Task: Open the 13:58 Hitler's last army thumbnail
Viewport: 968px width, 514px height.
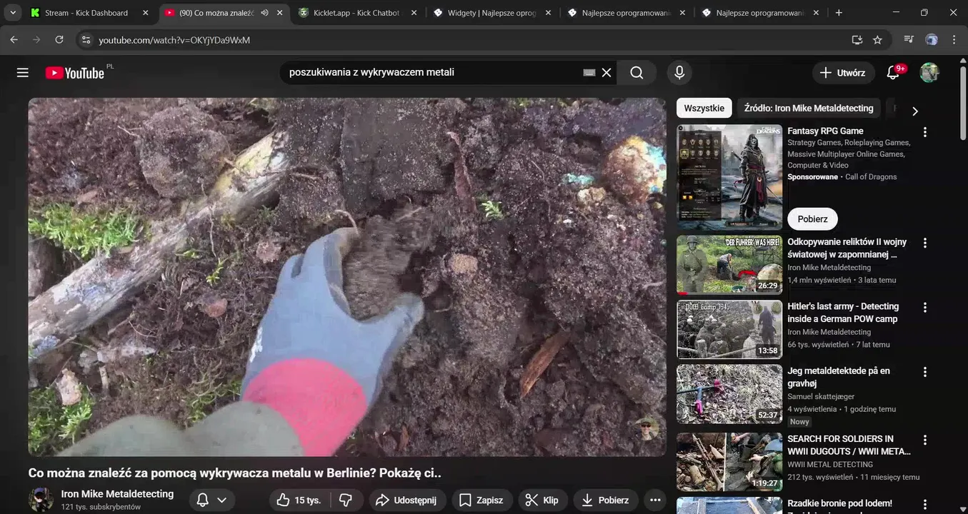Action: (x=729, y=330)
